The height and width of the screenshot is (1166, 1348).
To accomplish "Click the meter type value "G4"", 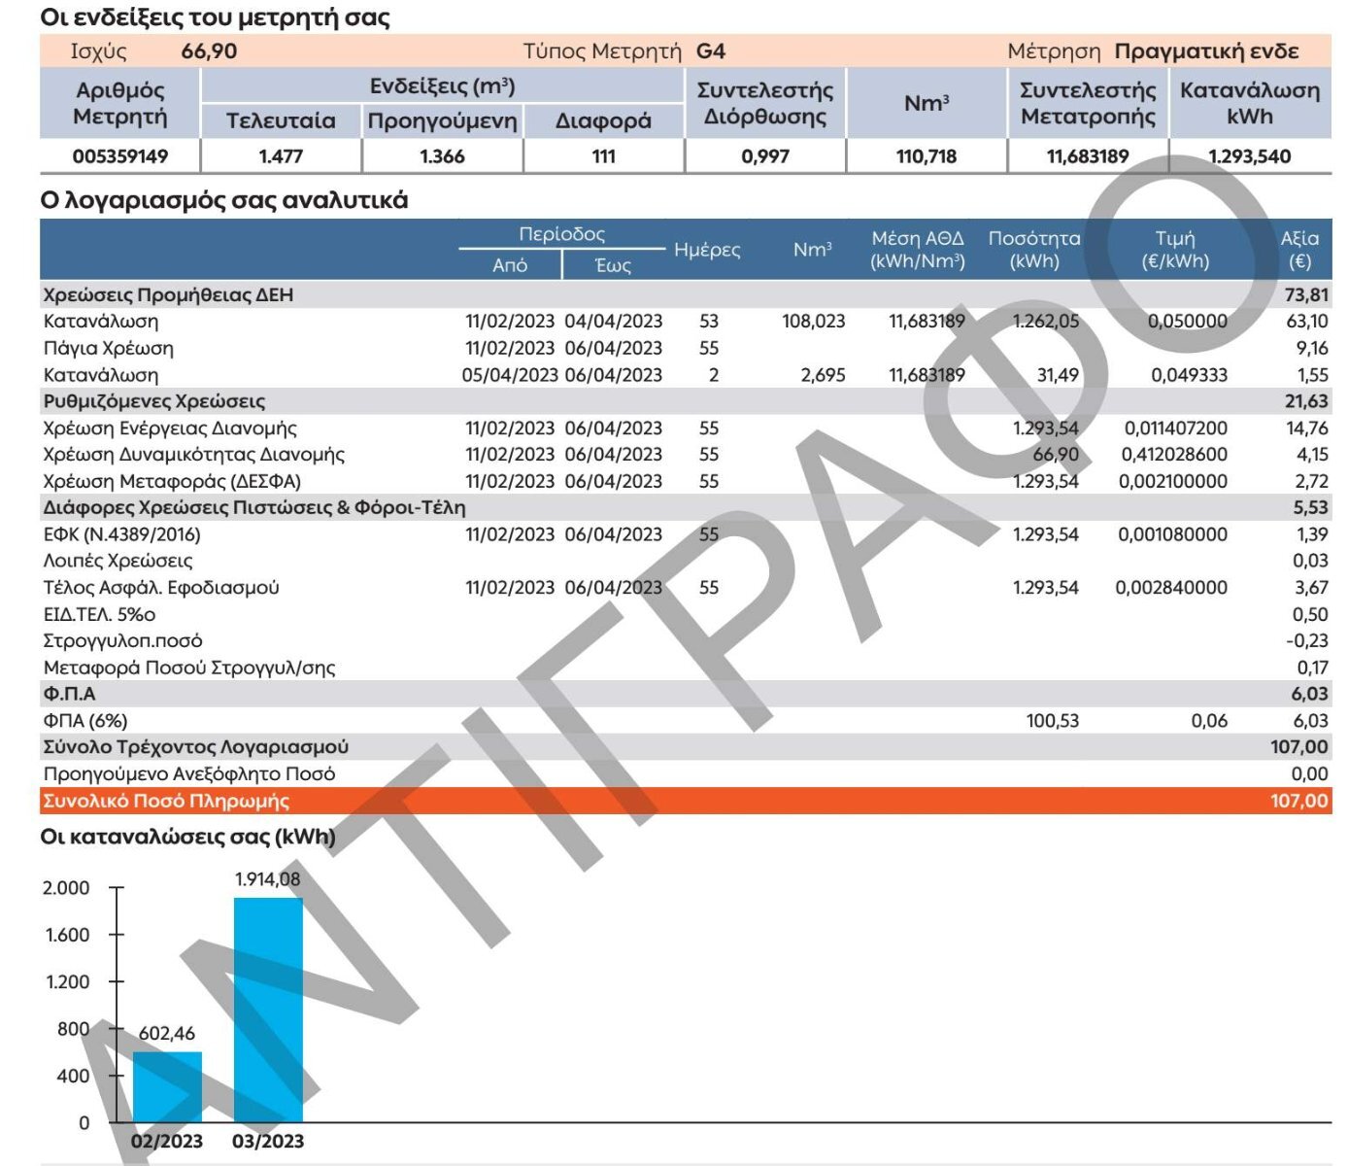I will tap(711, 51).
